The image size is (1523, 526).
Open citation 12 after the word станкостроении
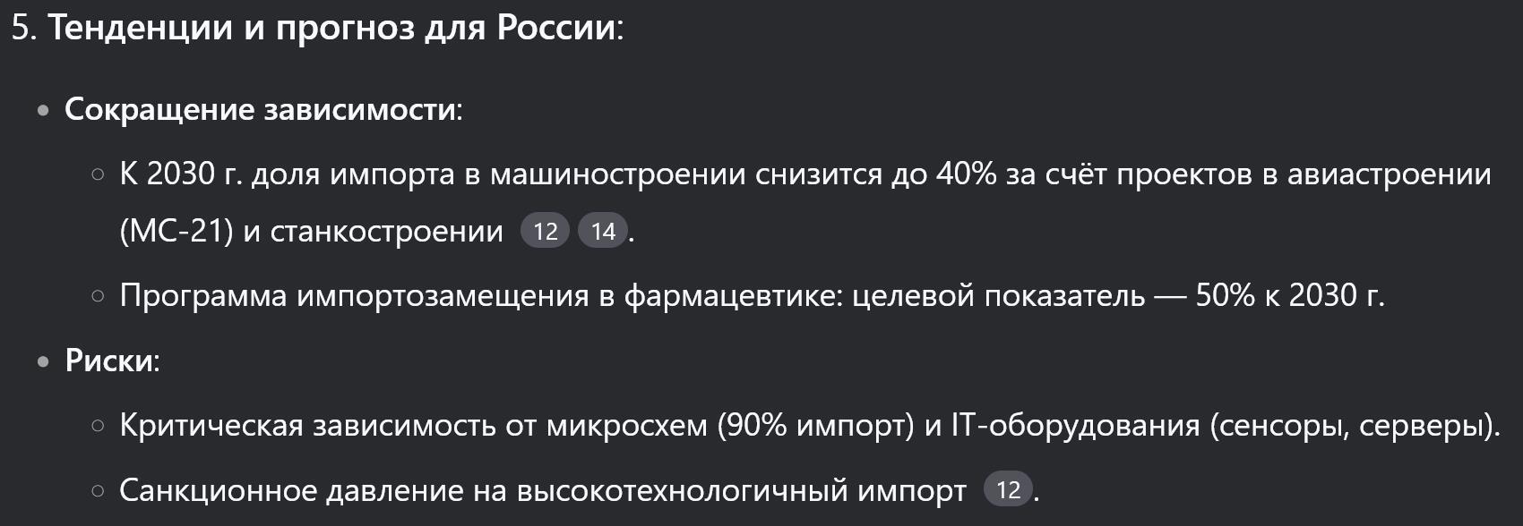(545, 232)
